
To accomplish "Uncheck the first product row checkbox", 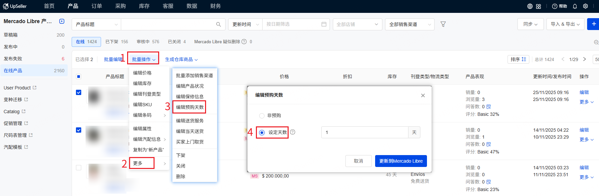I will point(79,92).
